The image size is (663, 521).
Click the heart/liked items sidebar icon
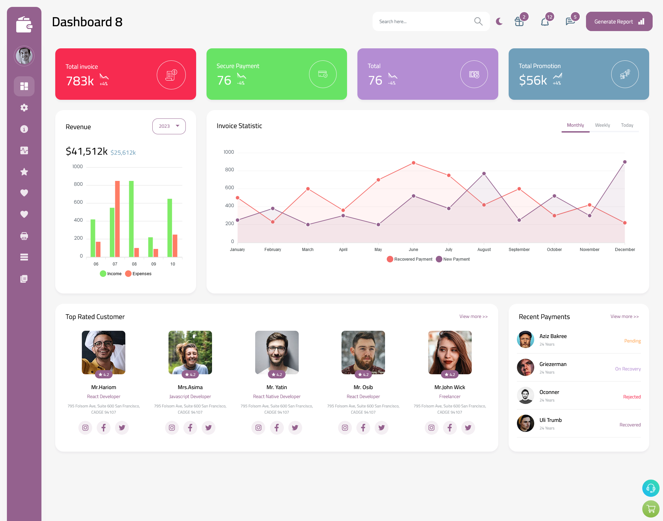(x=24, y=193)
